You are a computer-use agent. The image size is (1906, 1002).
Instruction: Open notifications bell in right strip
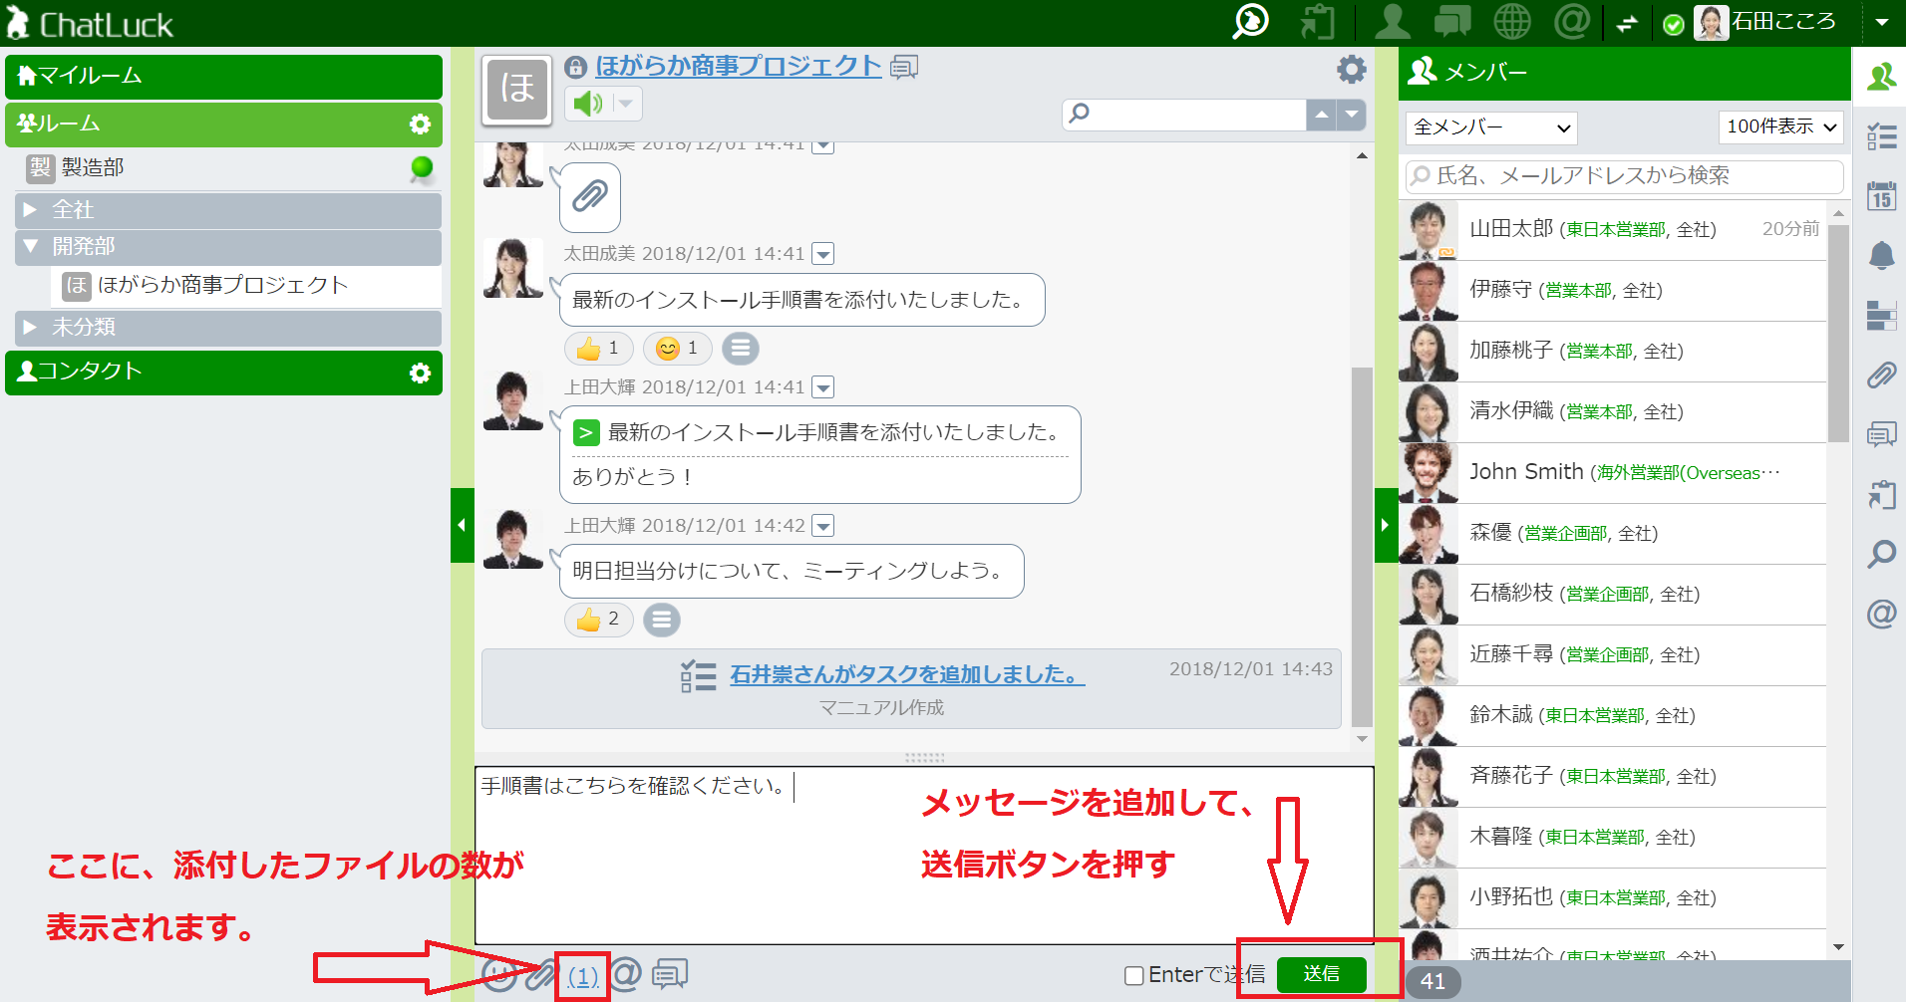pos(1881,256)
